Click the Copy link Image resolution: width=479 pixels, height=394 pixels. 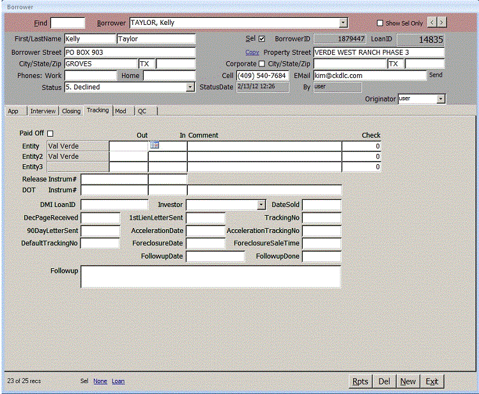(x=252, y=52)
